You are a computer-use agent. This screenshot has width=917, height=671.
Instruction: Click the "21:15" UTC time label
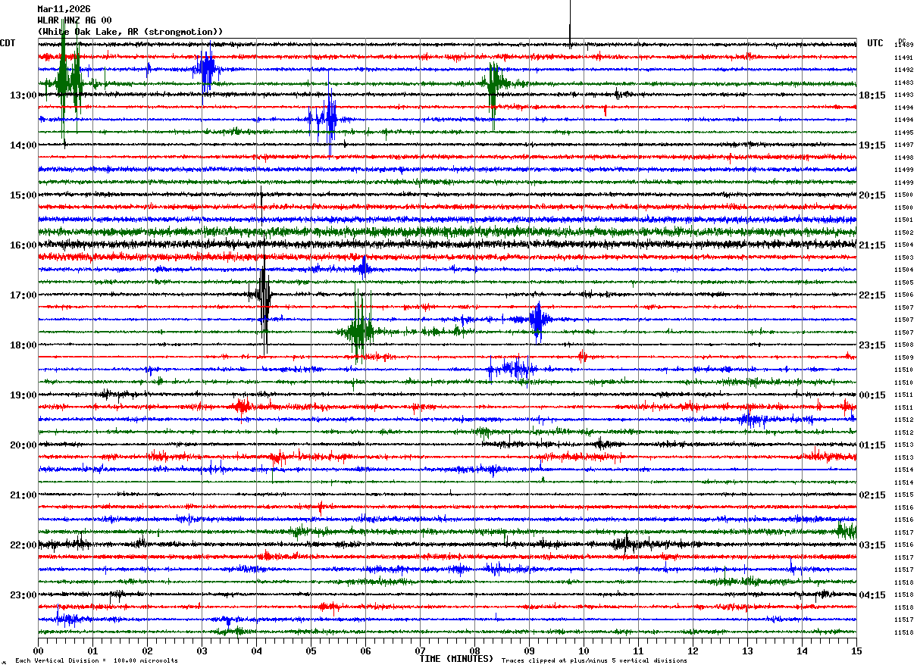click(x=872, y=245)
